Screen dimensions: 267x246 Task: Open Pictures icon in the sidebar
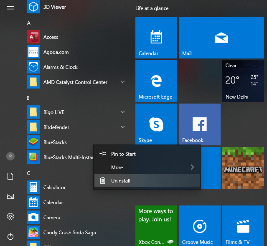(10, 196)
